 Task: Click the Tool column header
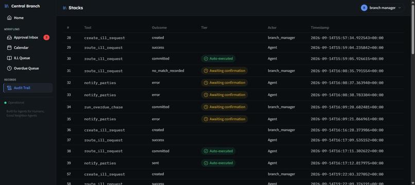[88, 27]
